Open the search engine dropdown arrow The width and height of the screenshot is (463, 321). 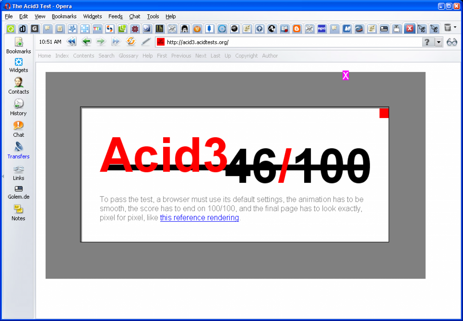[x=439, y=42]
